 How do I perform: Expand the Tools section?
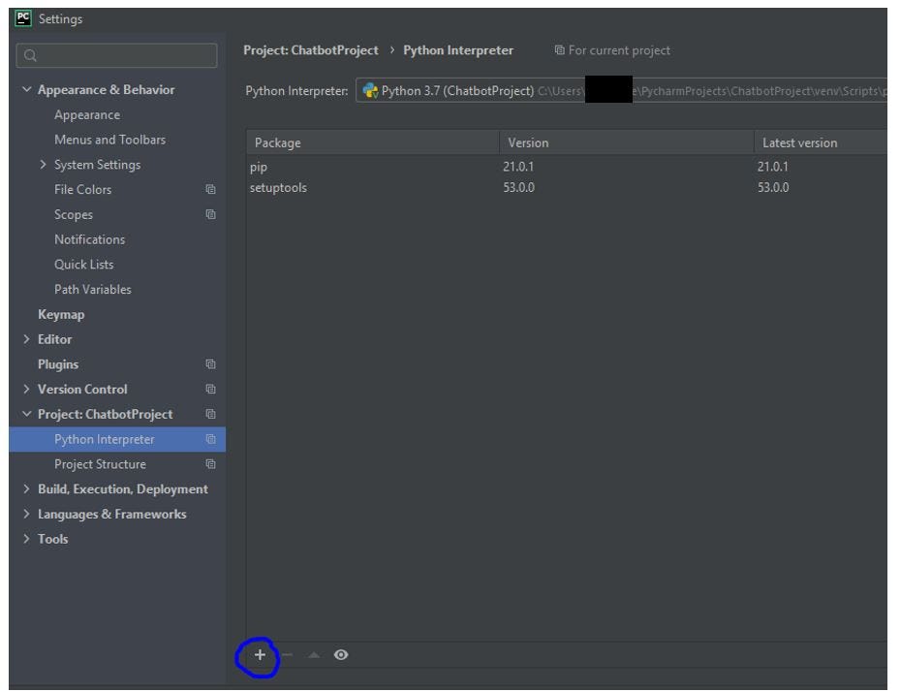click(26, 539)
